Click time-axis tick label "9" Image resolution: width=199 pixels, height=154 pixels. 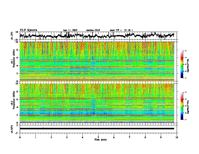pyautogui.click(x=161, y=137)
